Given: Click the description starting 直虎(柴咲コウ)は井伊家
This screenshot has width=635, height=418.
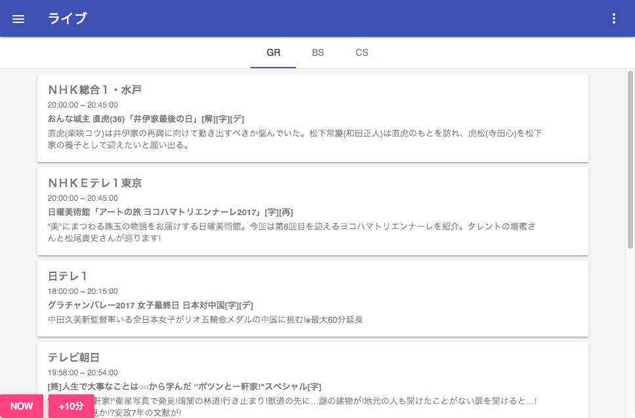Looking at the screenshot, I should [295, 139].
